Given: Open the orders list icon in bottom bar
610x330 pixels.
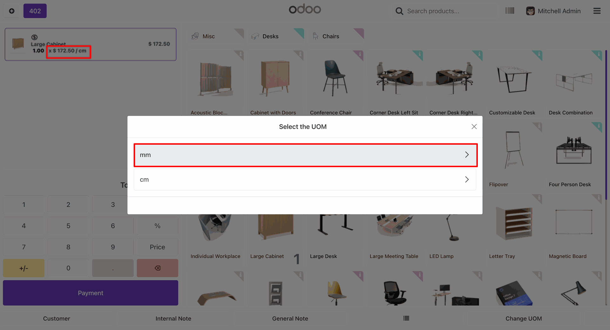Looking at the screenshot, I should pos(406,318).
